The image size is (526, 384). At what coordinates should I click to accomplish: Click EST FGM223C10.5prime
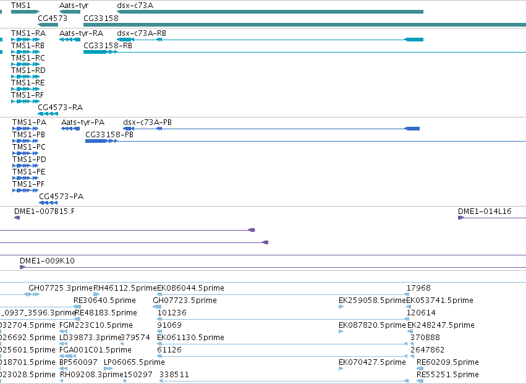(x=96, y=325)
